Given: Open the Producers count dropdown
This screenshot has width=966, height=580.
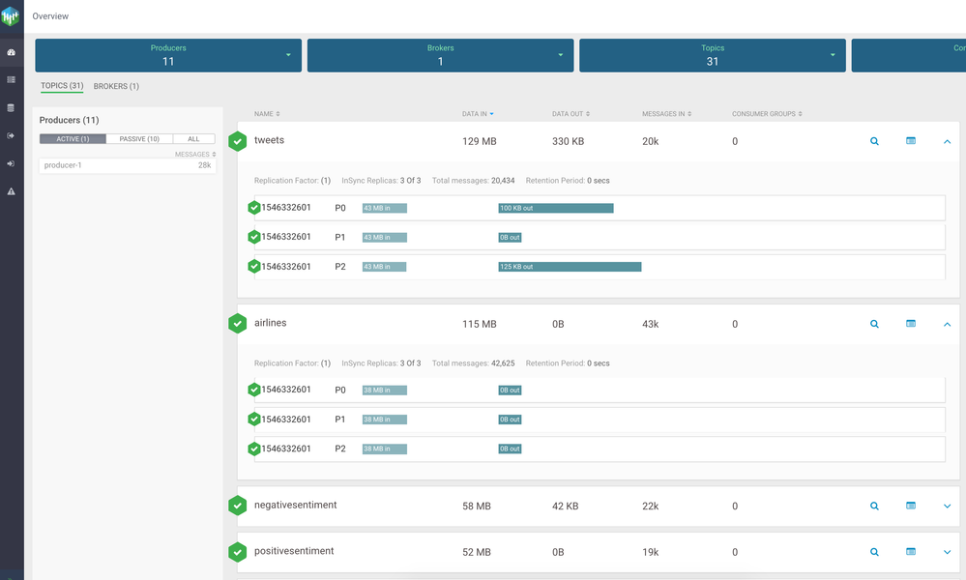Looking at the screenshot, I should point(288,55).
